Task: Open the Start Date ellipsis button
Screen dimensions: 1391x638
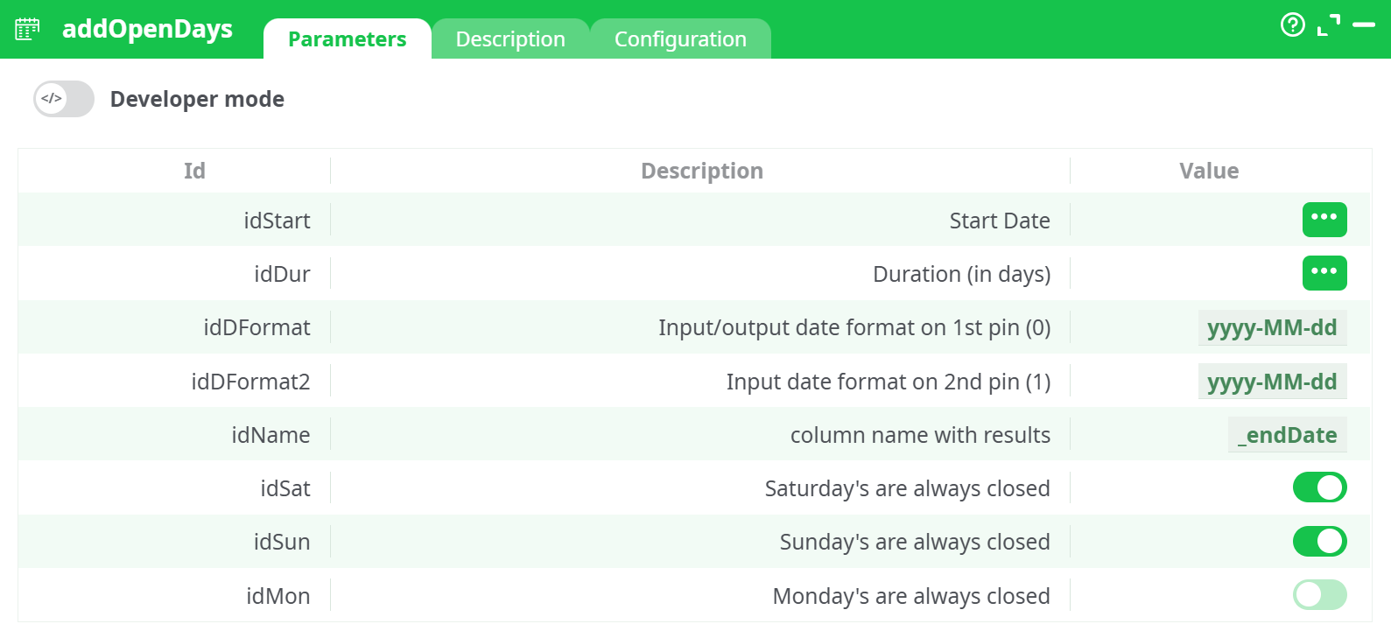Action: 1324,220
